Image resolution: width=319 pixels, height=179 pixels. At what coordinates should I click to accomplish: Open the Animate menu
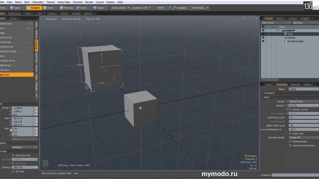78,2
